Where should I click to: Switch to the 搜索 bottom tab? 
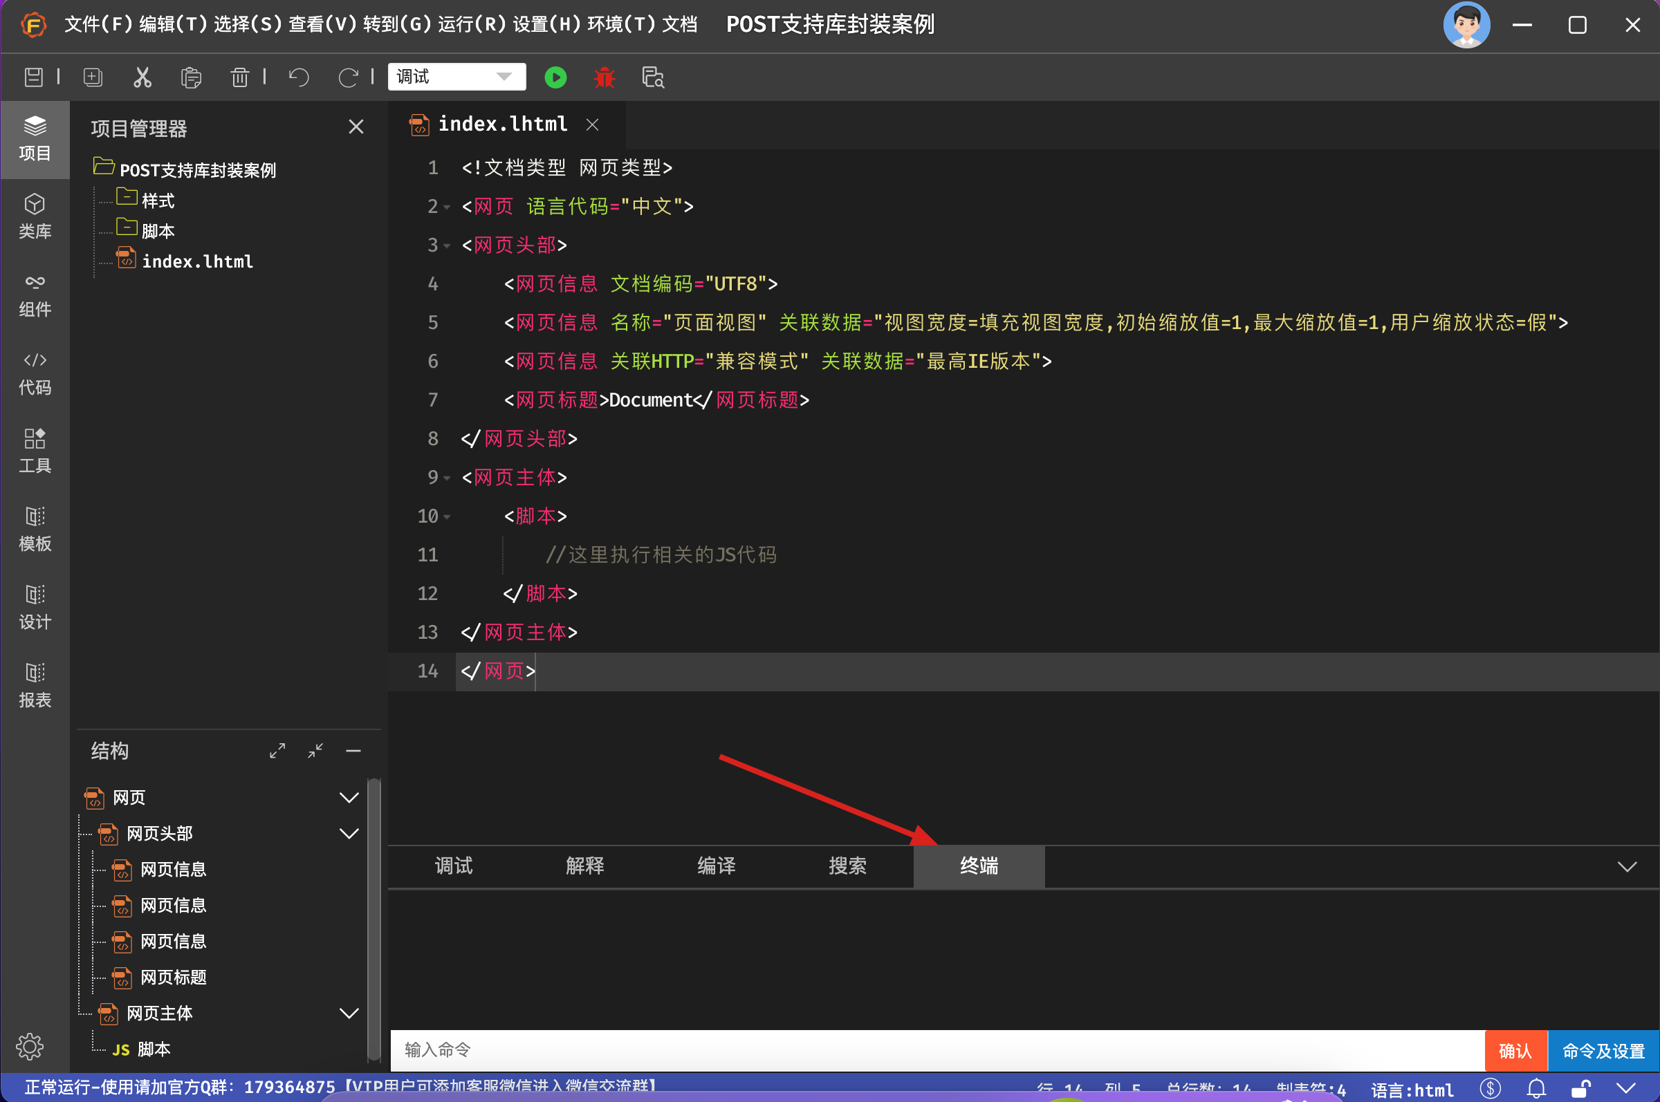coord(847,866)
